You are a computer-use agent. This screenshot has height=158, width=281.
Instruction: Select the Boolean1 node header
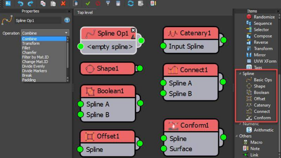click(x=108, y=91)
